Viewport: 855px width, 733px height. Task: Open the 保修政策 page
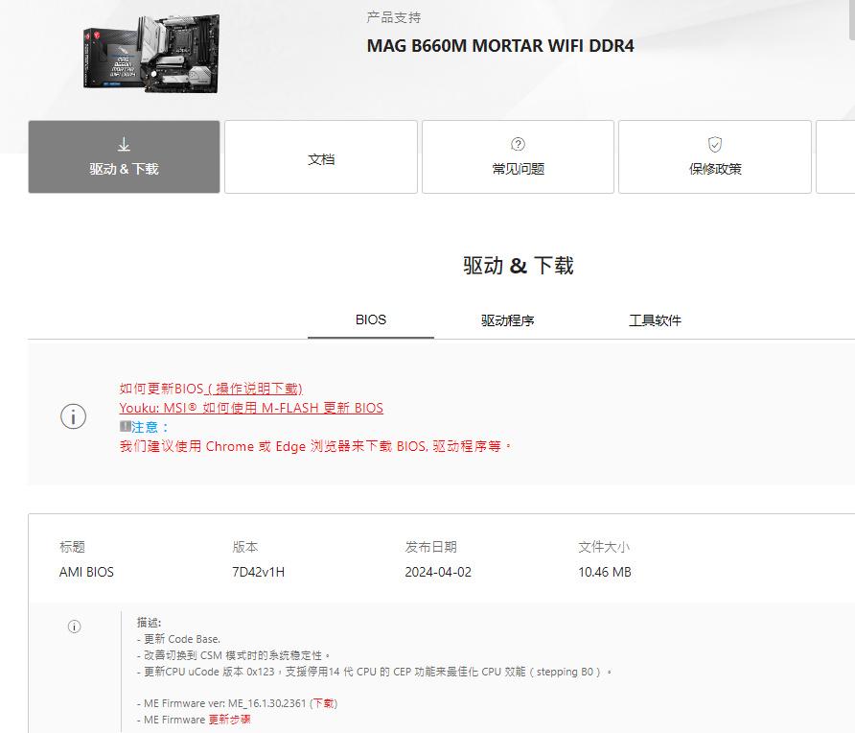tap(713, 156)
